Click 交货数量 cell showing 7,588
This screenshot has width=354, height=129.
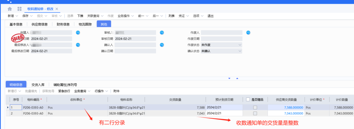pos(175,107)
